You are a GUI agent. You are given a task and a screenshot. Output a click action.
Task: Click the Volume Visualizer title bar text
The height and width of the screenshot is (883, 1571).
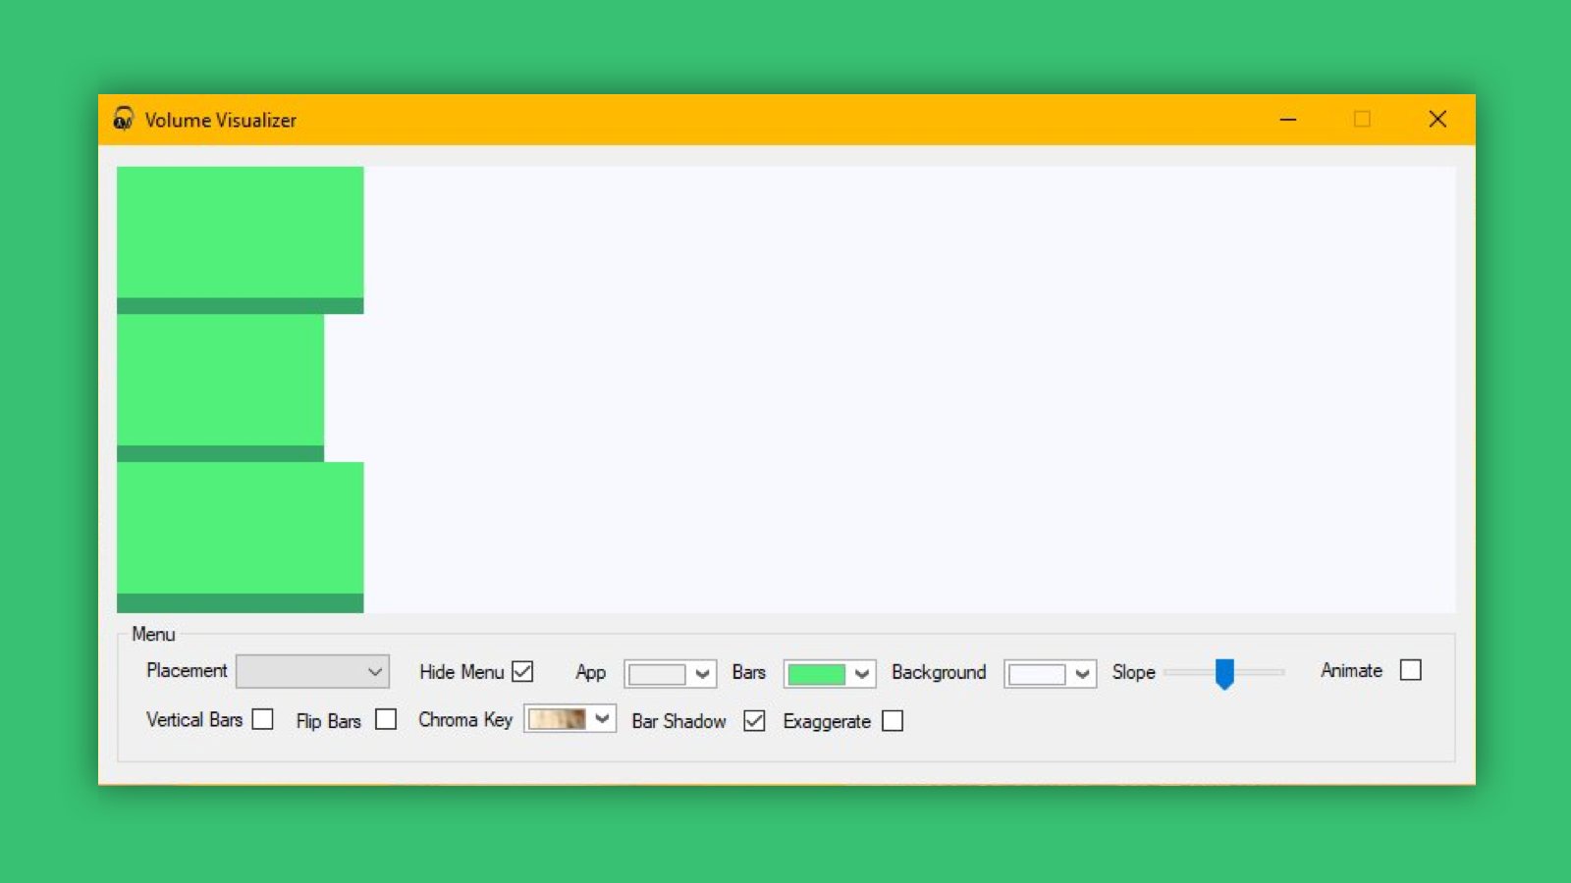[221, 120]
